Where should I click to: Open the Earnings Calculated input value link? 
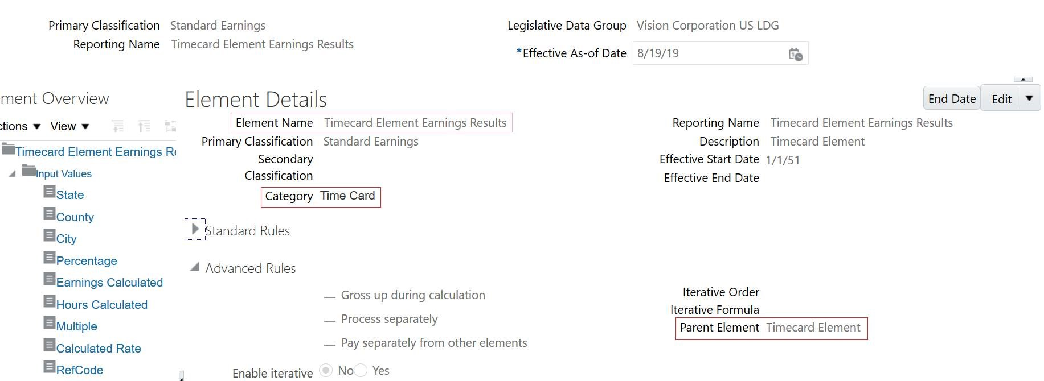click(x=109, y=283)
